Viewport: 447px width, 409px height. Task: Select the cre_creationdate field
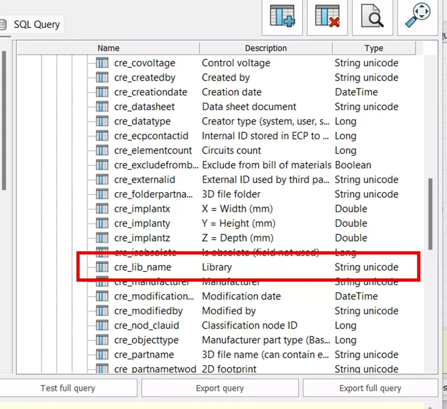pos(151,92)
